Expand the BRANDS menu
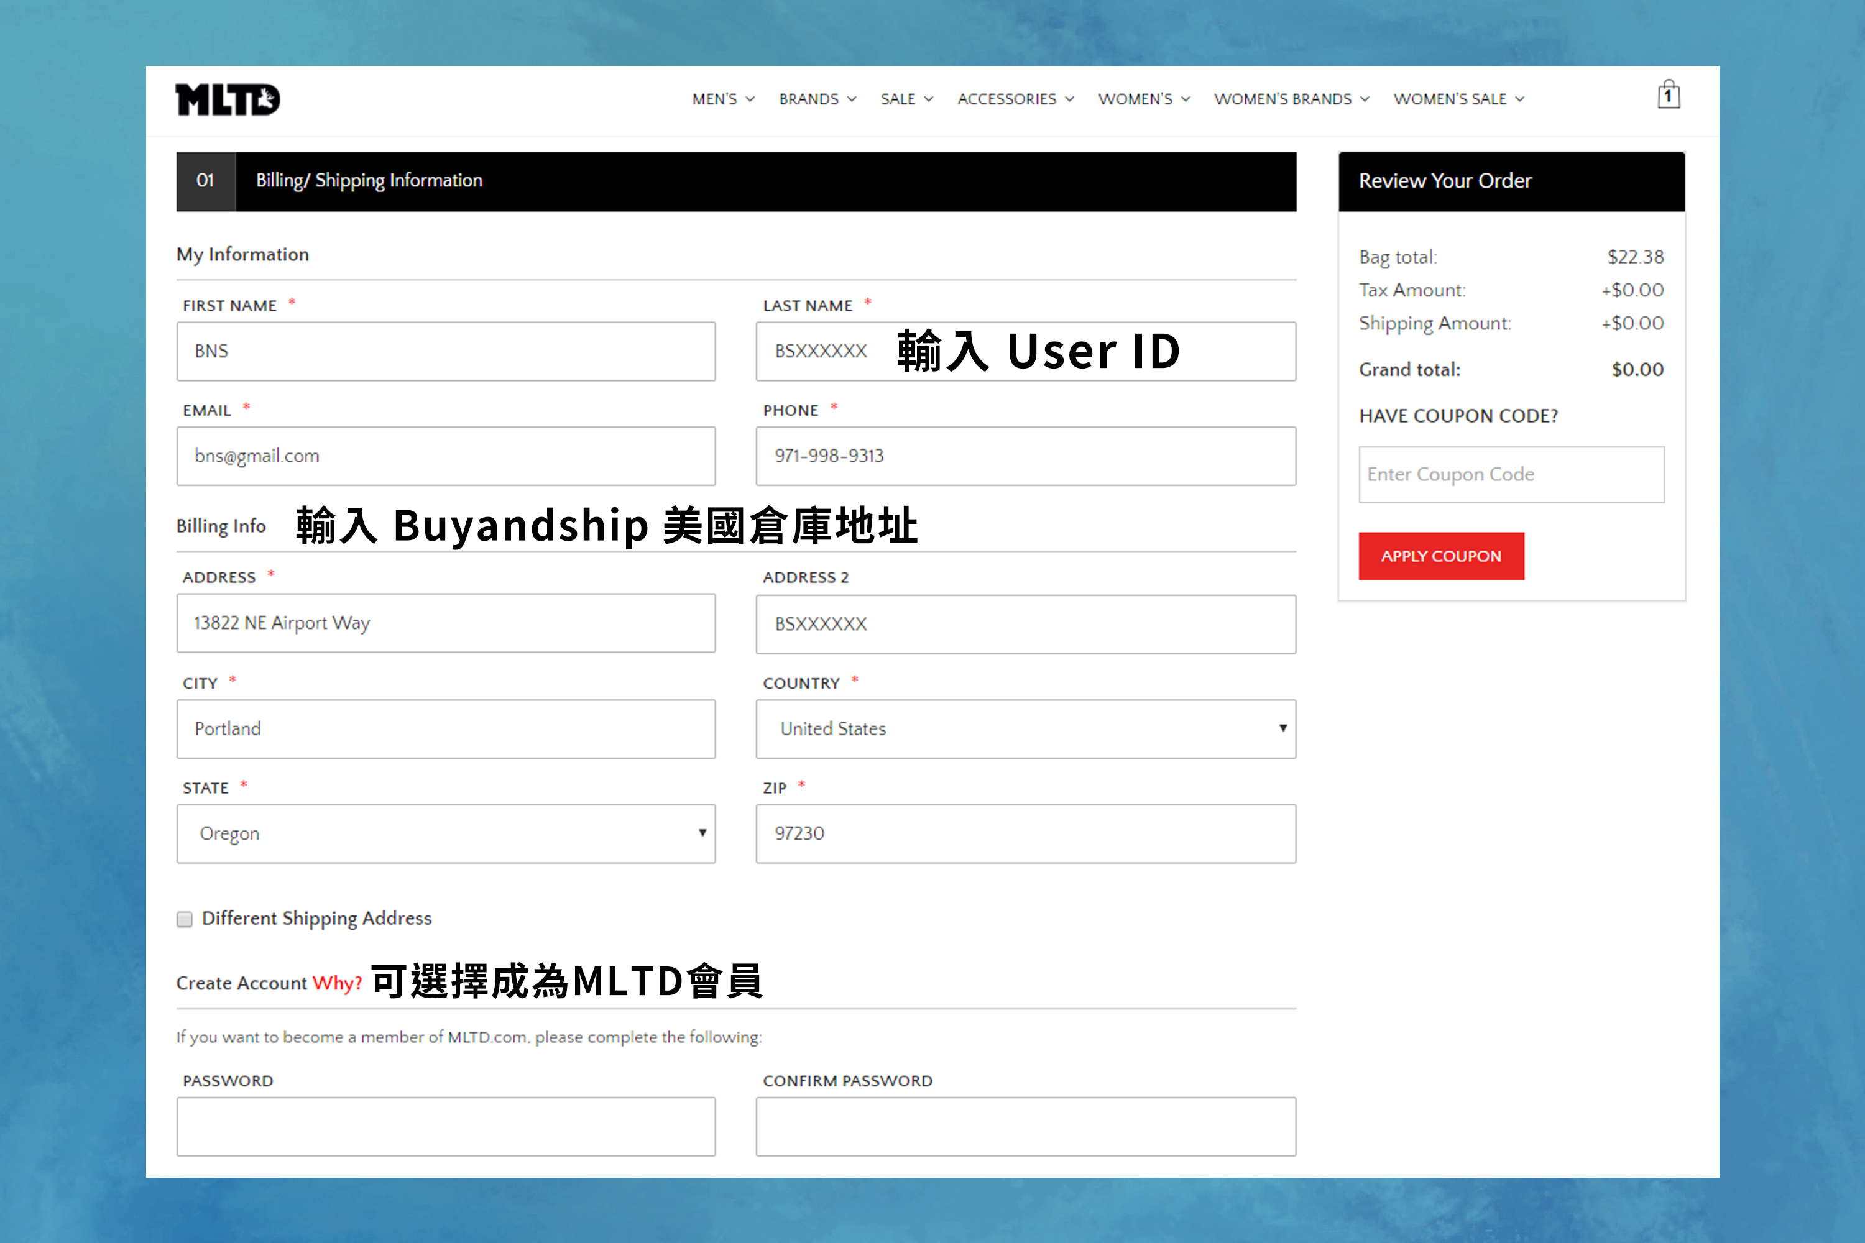 (x=817, y=99)
